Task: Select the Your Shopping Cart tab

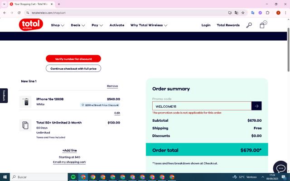Action: (30, 4)
